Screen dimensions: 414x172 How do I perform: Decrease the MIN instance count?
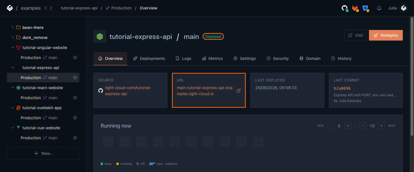coord(331,126)
